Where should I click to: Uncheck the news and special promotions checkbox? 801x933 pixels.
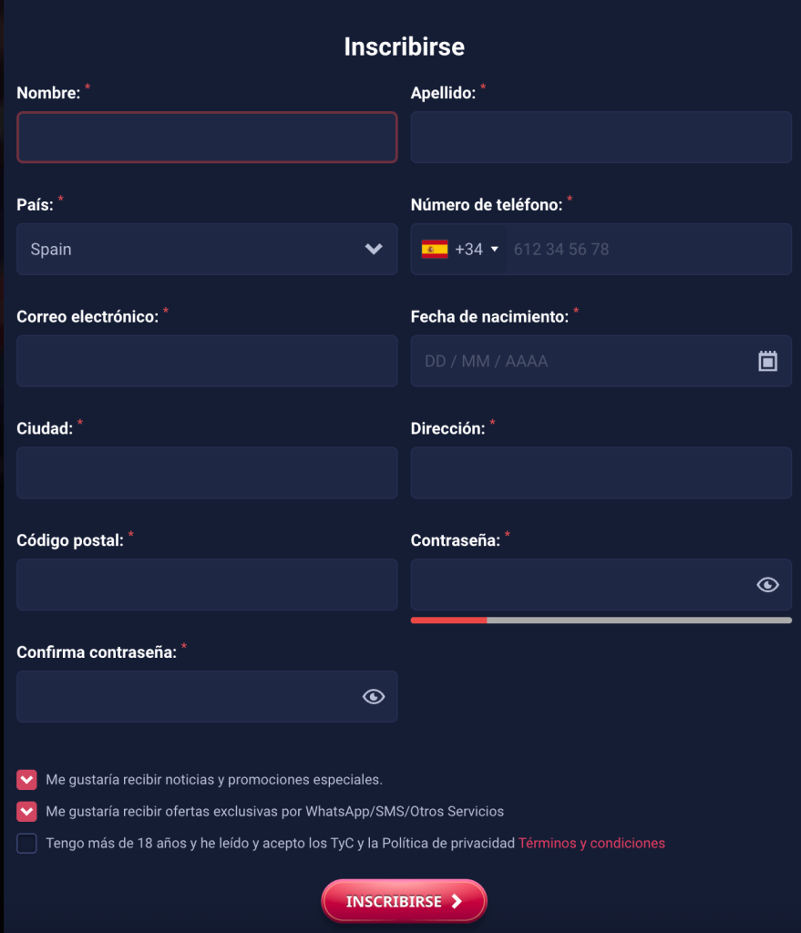click(26, 780)
